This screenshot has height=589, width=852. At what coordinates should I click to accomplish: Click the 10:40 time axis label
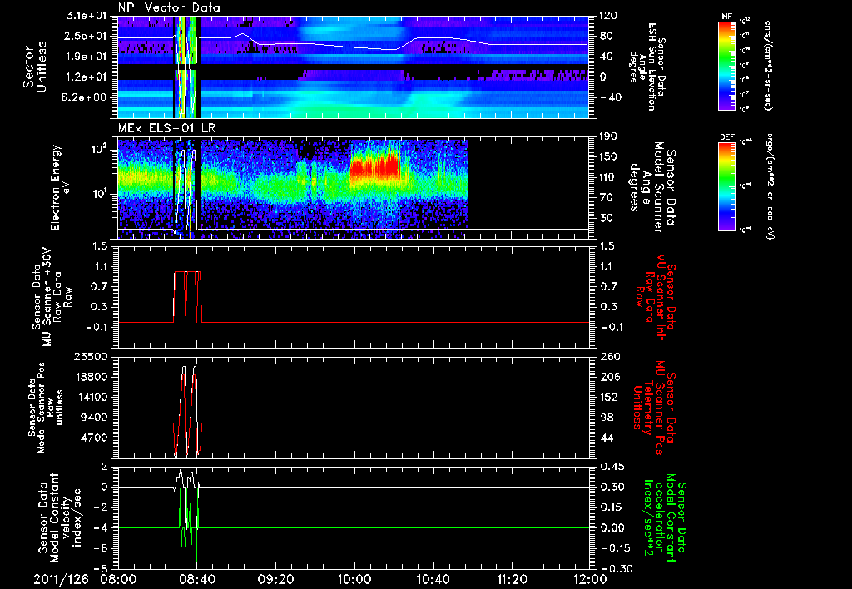(x=433, y=579)
